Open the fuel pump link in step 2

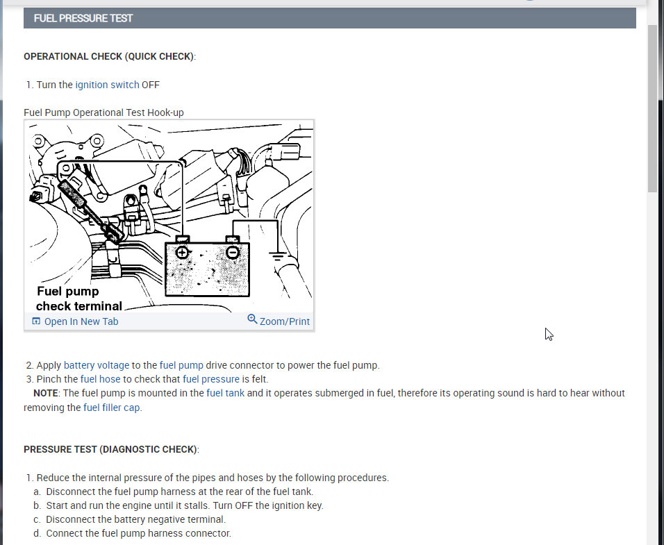tap(181, 365)
